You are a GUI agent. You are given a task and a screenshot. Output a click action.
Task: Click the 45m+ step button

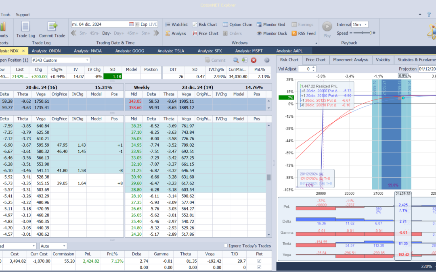click(x=133, y=33)
